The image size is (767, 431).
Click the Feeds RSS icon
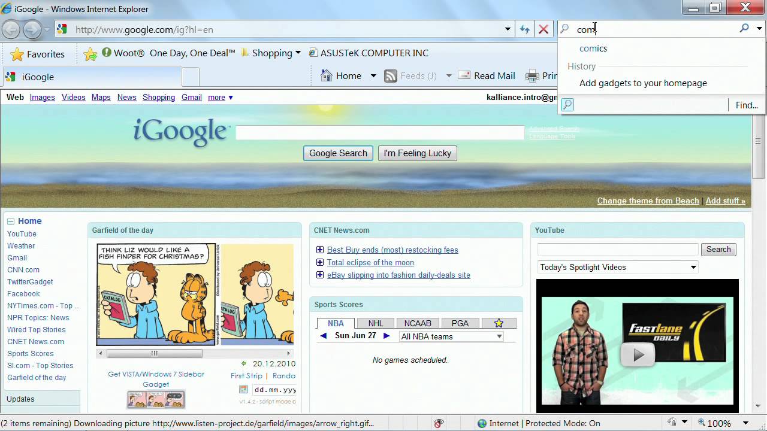391,76
